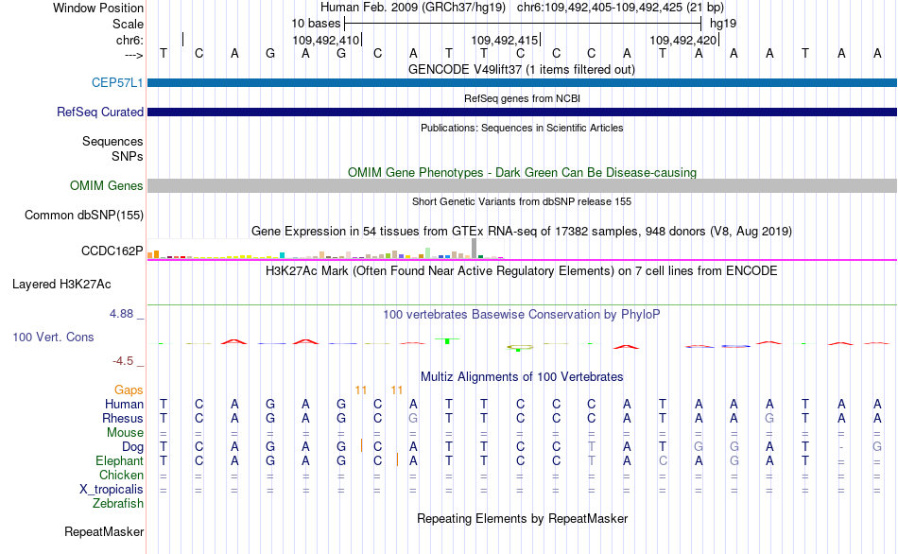
Task: Click the RepeatMasker track label
Action: pyautogui.click(x=104, y=531)
